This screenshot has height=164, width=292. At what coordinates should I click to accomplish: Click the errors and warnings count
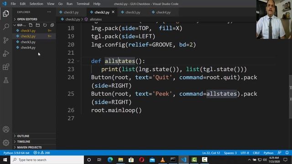click(x=42, y=153)
